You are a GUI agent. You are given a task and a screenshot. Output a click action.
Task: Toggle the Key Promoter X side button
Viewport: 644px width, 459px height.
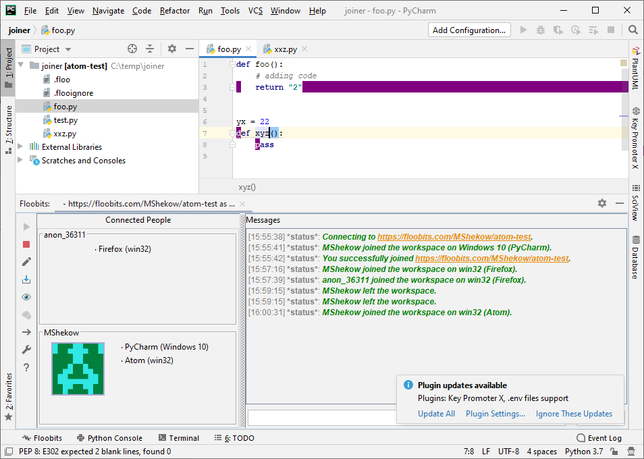click(636, 138)
